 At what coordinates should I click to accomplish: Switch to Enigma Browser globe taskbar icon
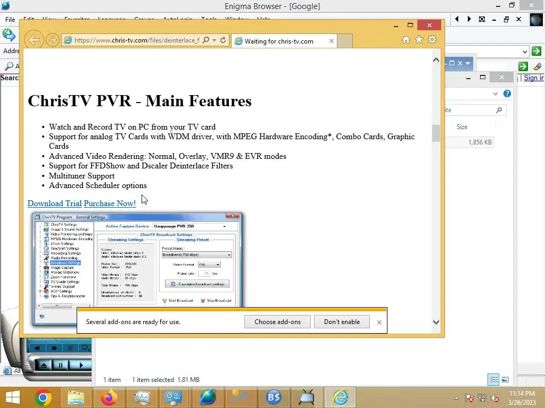point(208,397)
